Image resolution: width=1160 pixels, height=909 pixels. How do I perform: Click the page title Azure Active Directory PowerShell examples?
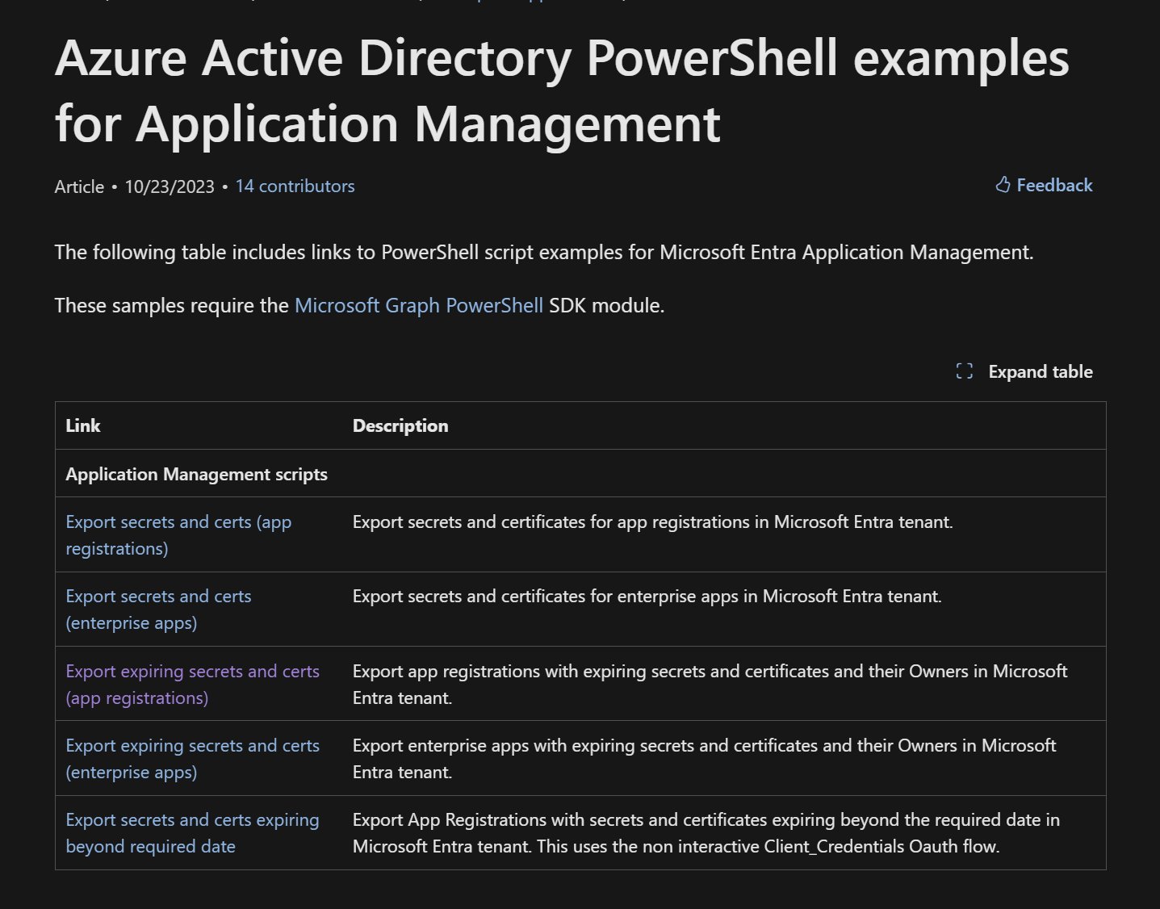point(562,90)
